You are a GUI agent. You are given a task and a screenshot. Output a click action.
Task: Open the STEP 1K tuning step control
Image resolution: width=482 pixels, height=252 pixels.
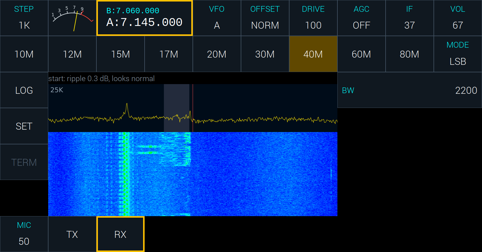coord(24,18)
